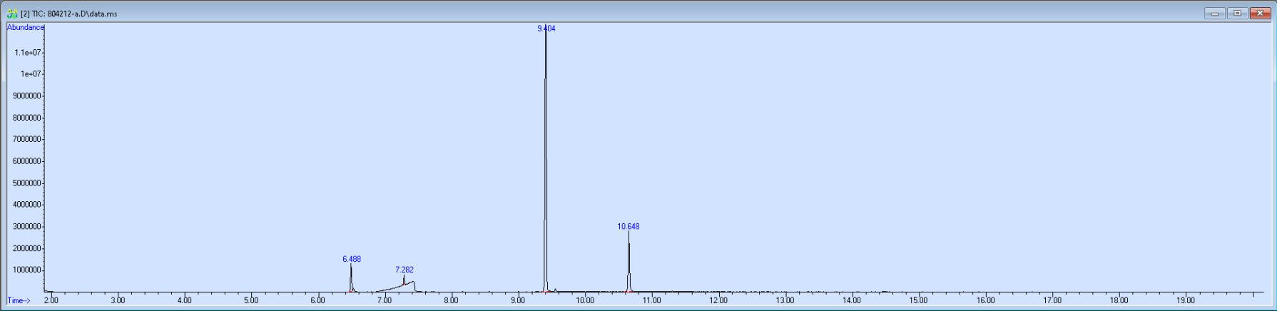The width and height of the screenshot is (1277, 311).
Task: Click the 2.00 time axis value
Action: 51,301
